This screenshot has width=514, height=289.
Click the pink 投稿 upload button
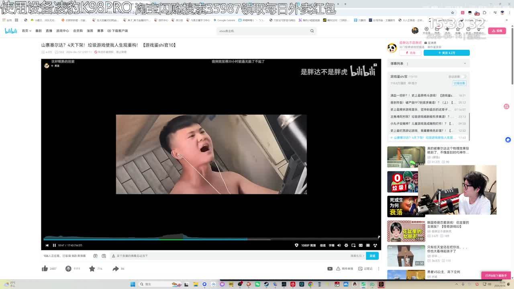click(x=497, y=31)
